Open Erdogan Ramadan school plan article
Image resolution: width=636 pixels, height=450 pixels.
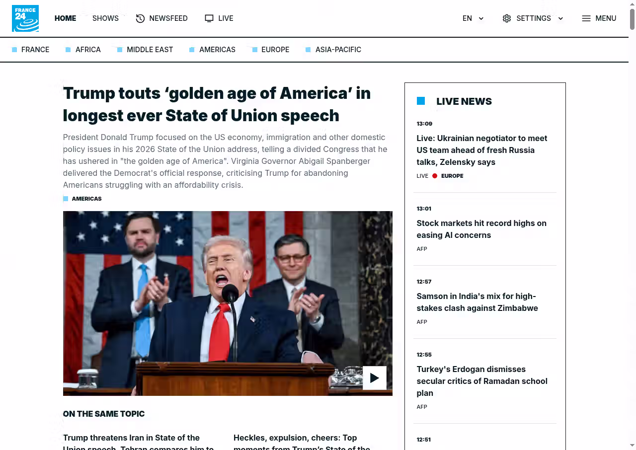[x=481, y=381]
